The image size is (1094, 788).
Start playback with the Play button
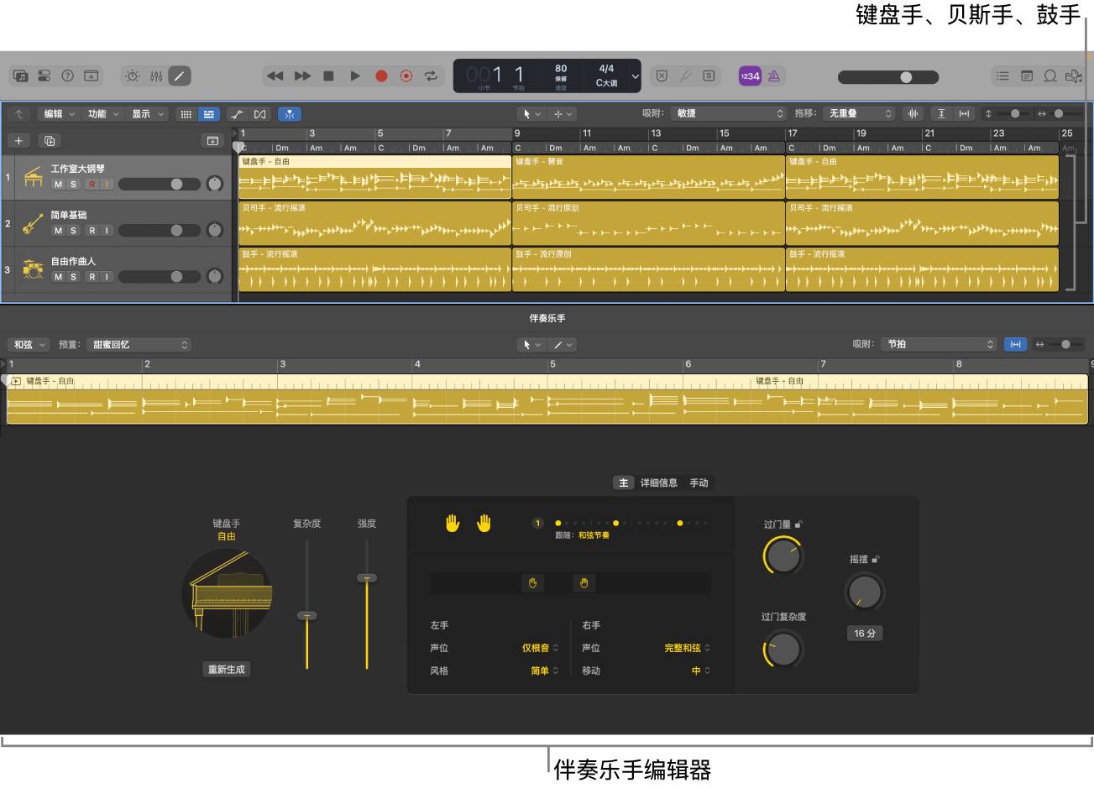click(x=355, y=76)
